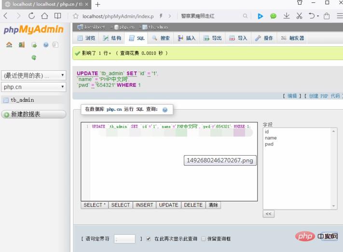Open the SQL tab

pos(137,38)
